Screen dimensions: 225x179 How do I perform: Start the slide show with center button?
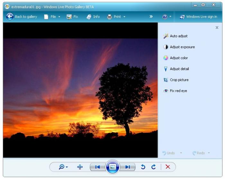point(113,167)
